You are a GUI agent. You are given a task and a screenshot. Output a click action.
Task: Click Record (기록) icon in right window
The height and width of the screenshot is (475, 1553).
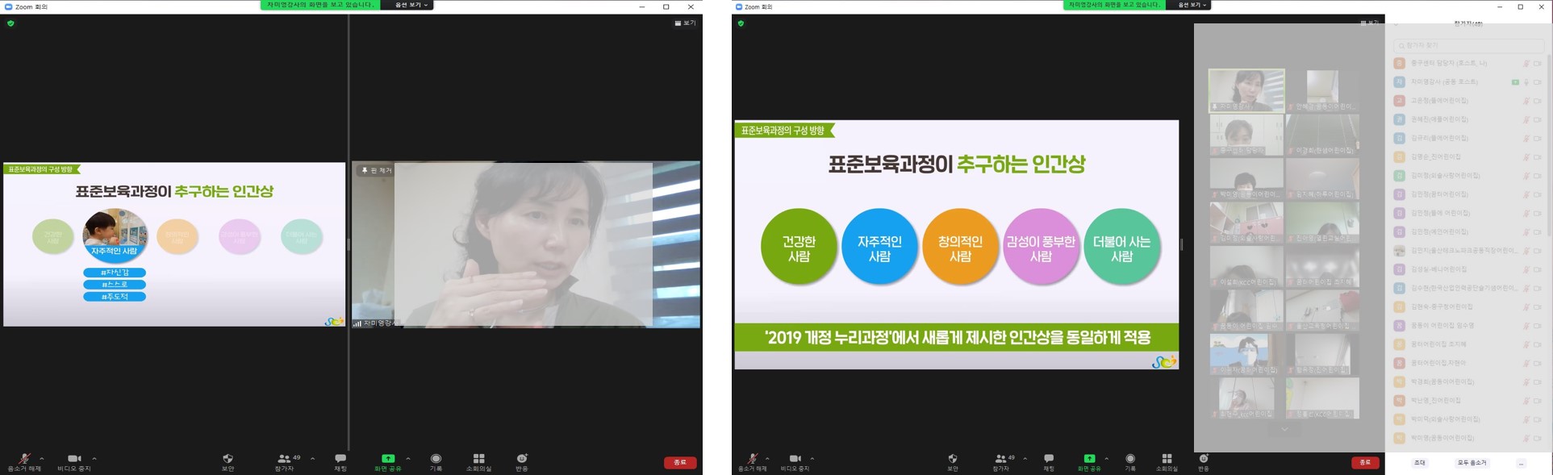(x=1129, y=459)
